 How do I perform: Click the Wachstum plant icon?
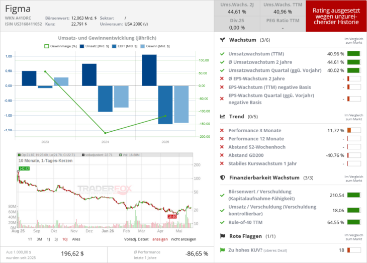pyautogui.click(x=222, y=40)
